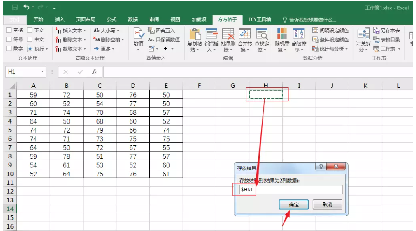The height and width of the screenshot is (231, 416).
Task: Select the 高级排序 sort icon
Action: 299,34
